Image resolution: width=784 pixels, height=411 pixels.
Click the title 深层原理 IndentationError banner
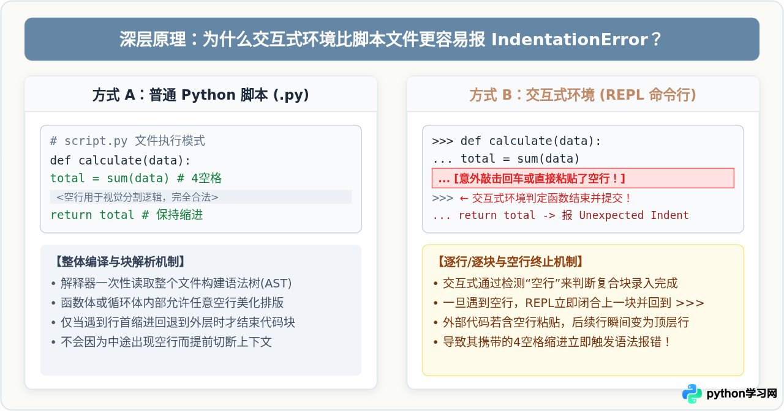coord(392,39)
